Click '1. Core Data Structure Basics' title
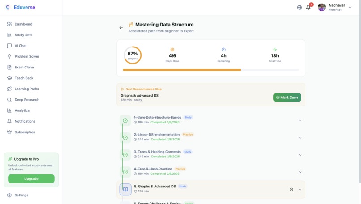Image resolution: width=361 pixels, height=204 pixels. click(158, 117)
